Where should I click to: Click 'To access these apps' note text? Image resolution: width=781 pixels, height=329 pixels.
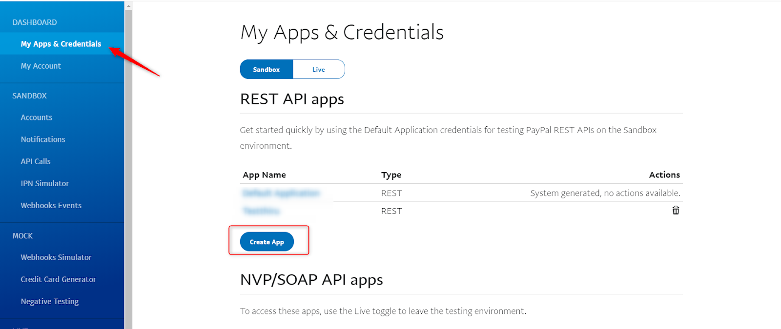(x=383, y=311)
